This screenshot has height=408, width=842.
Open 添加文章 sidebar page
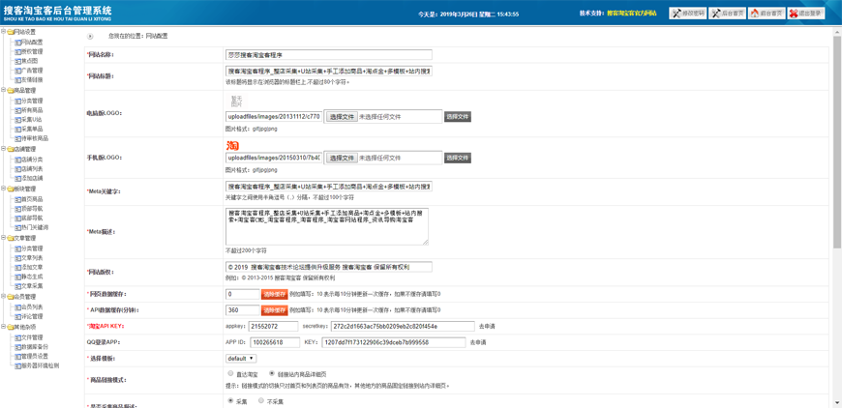point(32,267)
